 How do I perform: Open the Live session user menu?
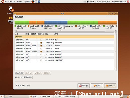(119, 2)
